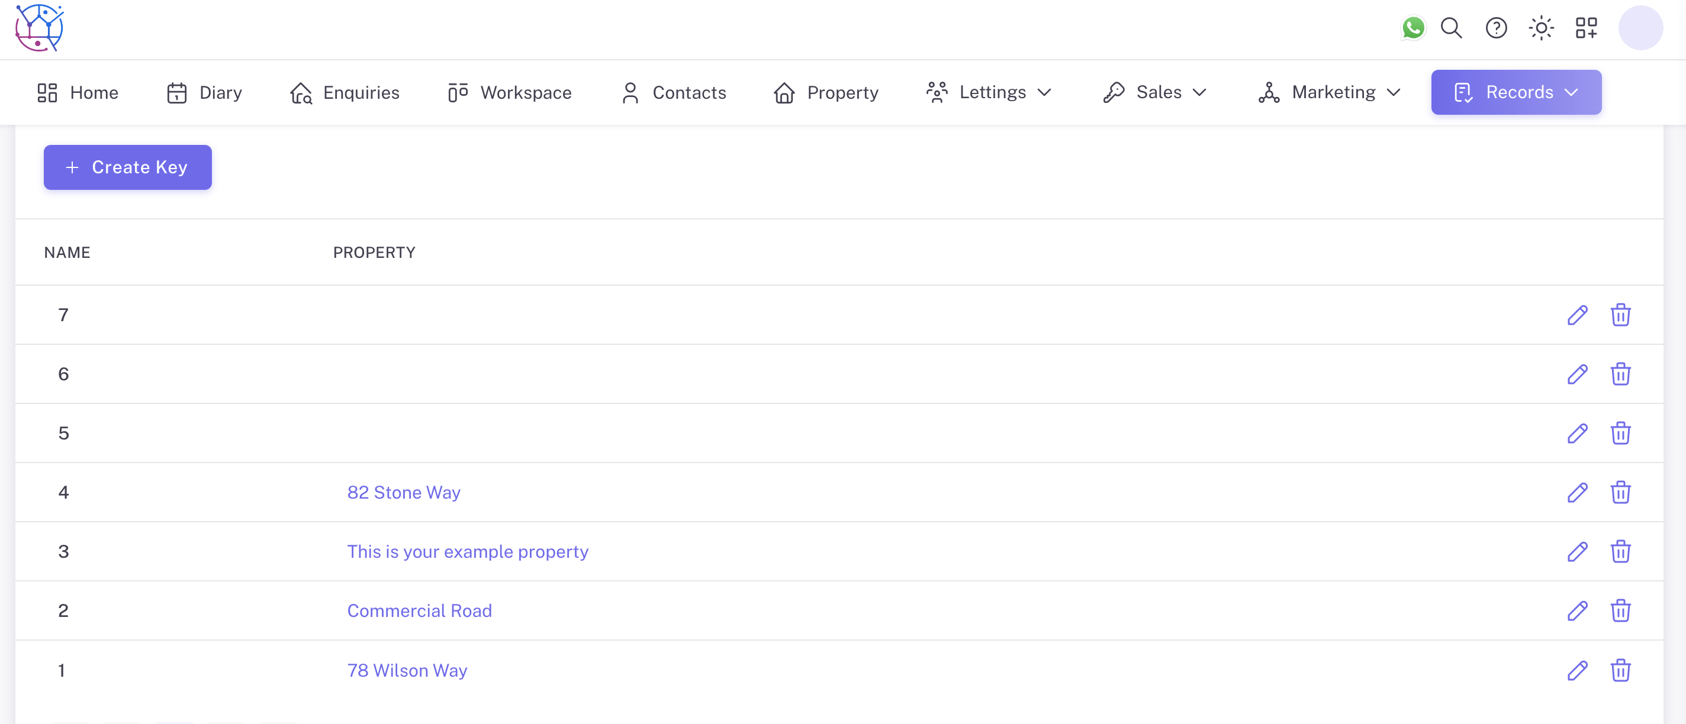Toggle light/dark theme mode
Screen dimensions: 1686x724
(x=1542, y=28)
